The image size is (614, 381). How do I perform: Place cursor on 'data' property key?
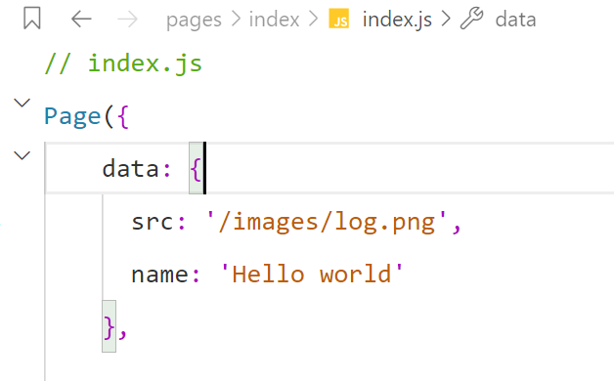(130, 169)
